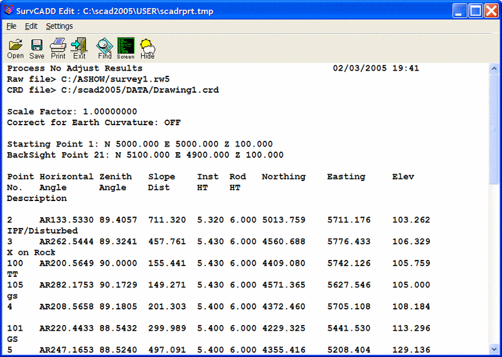Click northing value '5013.759'
This screenshot has width=502, height=357.
click(x=284, y=220)
